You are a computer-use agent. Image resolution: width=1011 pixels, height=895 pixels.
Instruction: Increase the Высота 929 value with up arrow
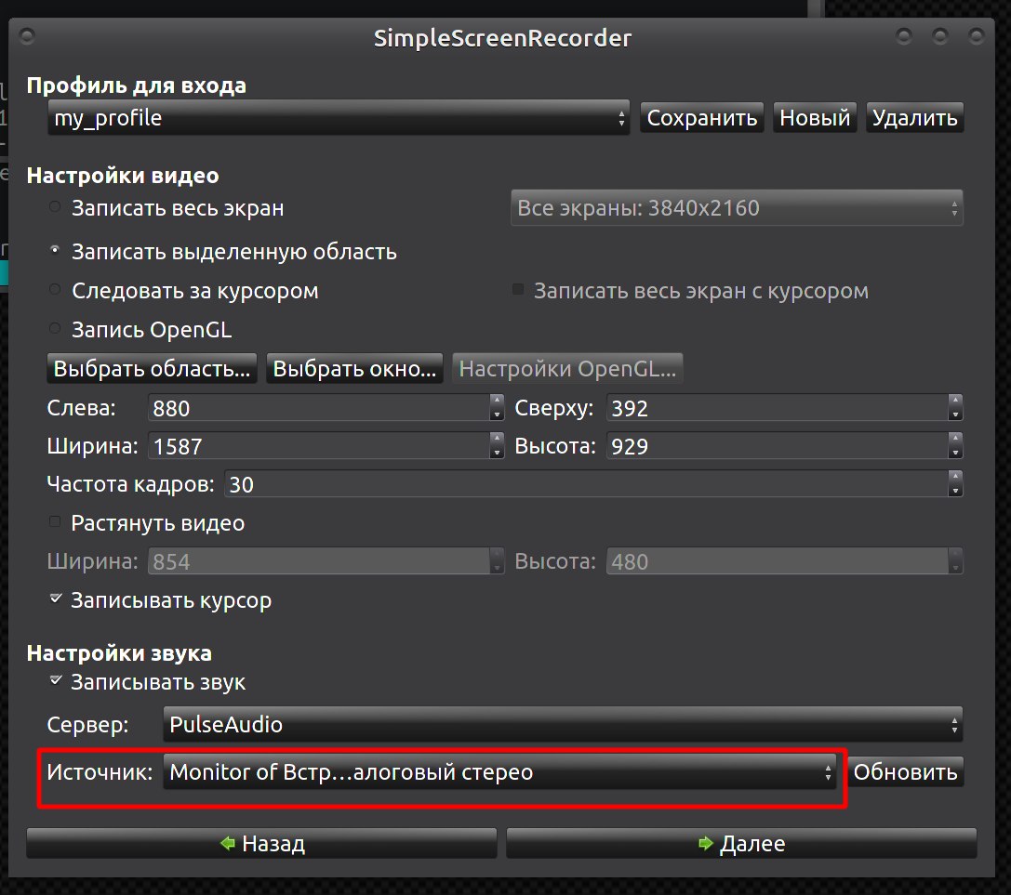point(955,439)
